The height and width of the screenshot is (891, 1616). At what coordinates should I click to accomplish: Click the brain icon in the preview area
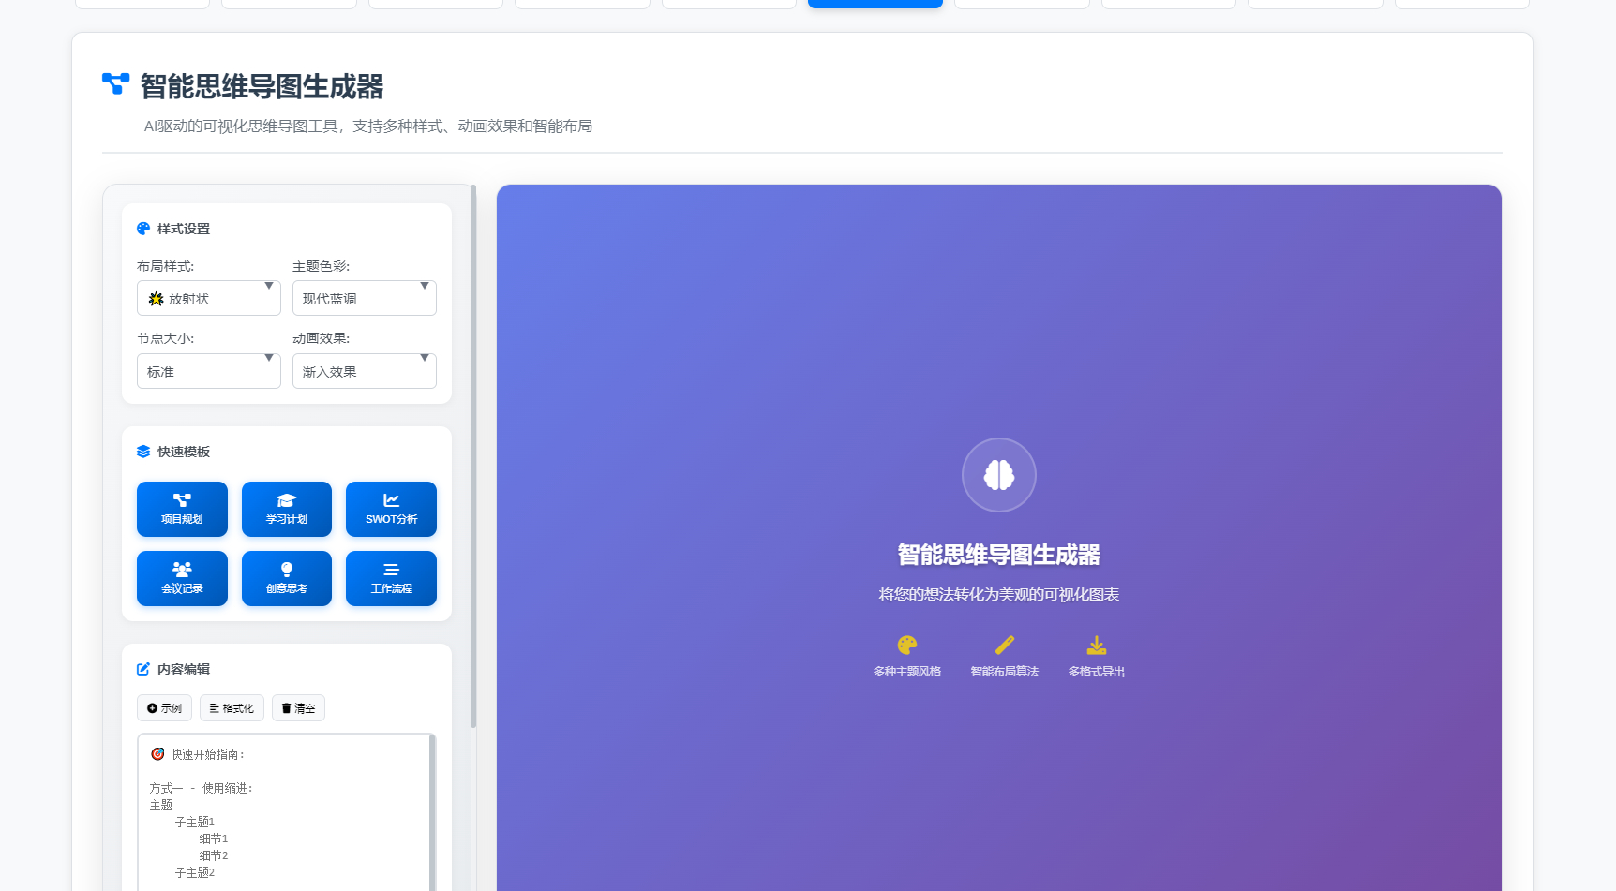point(998,475)
